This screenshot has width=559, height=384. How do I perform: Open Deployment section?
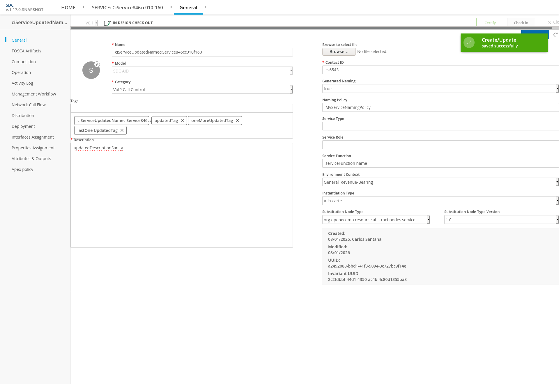23,126
